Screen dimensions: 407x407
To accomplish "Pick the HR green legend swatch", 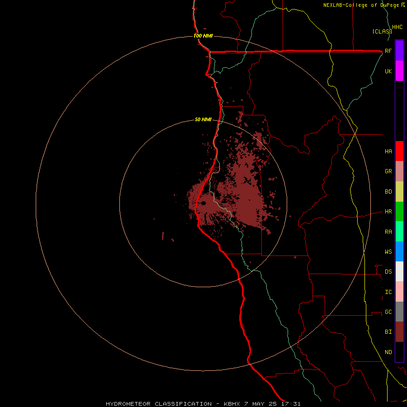I will [x=399, y=212].
